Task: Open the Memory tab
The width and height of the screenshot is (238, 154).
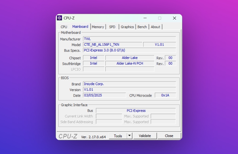Action: [98, 27]
